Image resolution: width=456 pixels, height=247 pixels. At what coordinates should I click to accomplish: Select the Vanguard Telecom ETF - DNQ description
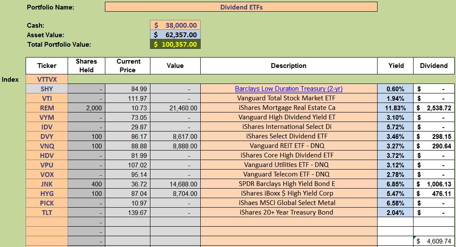coord(289,174)
